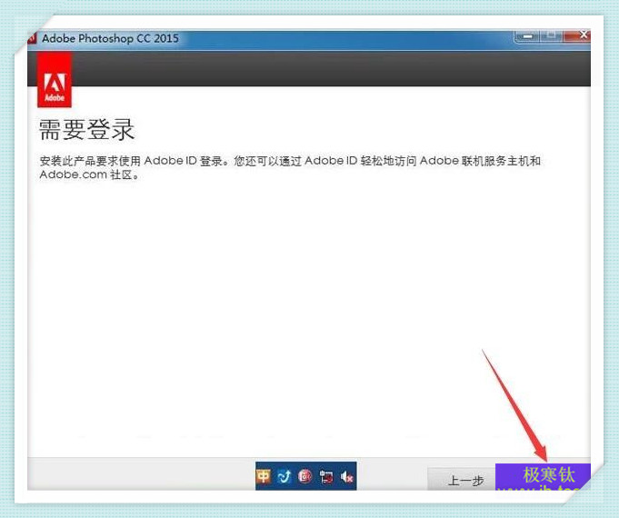The height and width of the screenshot is (518, 619).
Task: Close the Adobe Photoshop CC 2015 installer
Action: click(577, 35)
